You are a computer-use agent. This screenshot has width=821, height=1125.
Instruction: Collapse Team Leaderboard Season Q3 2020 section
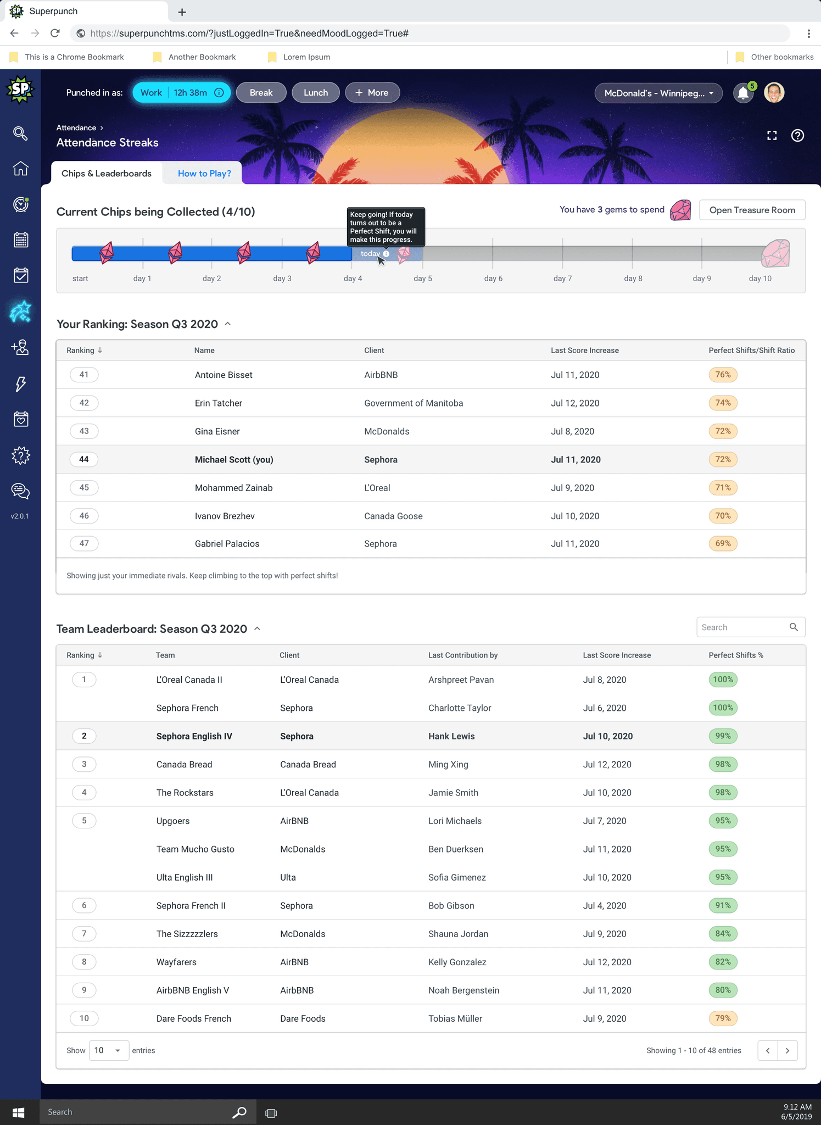(x=257, y=629)
